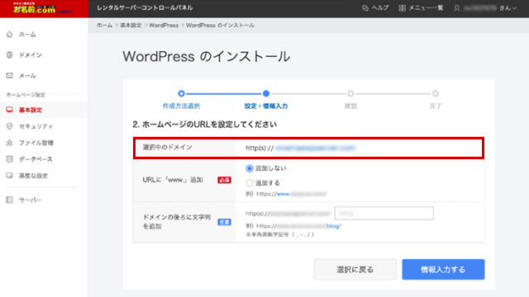Viewport: 529px width, 297px height.
Task: Open 高度な設定 in the sidebar menu
Action: click(33, 176)
